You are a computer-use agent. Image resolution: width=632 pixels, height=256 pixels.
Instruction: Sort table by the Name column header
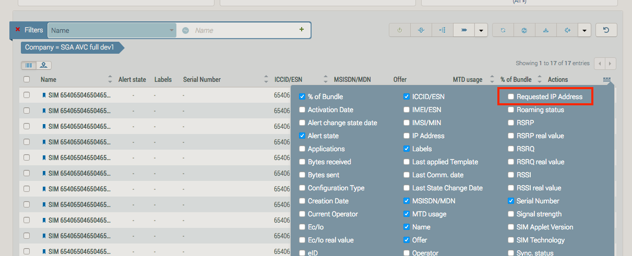coord(49,80)
